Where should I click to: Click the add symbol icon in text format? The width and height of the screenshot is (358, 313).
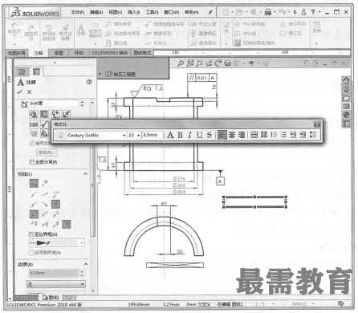coord(55,115)
